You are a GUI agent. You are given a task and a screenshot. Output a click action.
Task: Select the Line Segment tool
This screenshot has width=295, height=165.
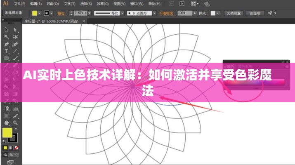[15, 51]
